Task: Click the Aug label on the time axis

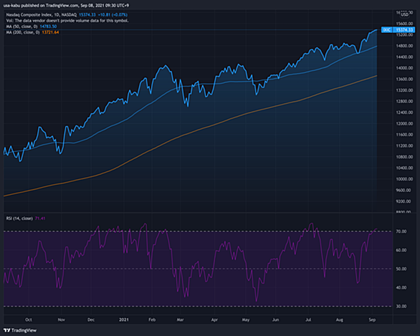Action: 340,320
